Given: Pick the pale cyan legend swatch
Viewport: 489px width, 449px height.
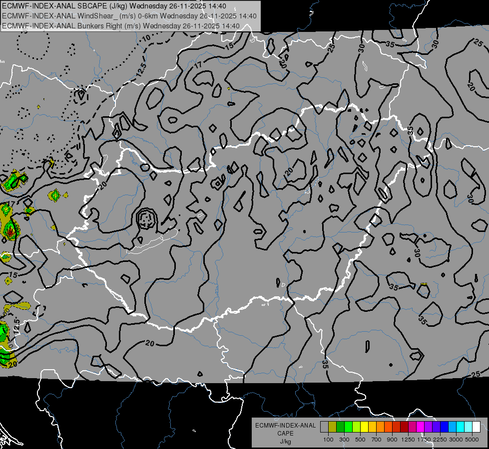Looking at the screenshot, I should pyautogui.click(x=469, y=427).
